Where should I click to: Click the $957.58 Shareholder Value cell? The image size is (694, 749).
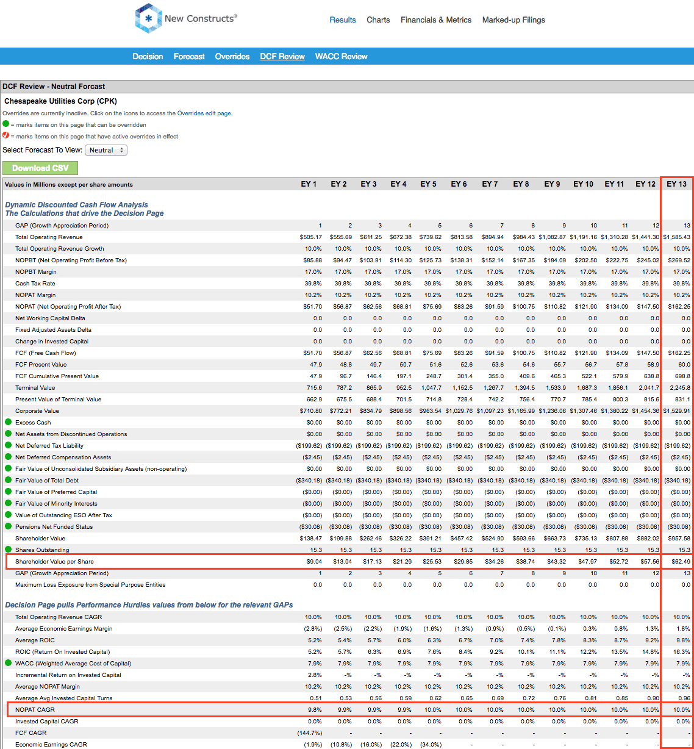[679, 538]
